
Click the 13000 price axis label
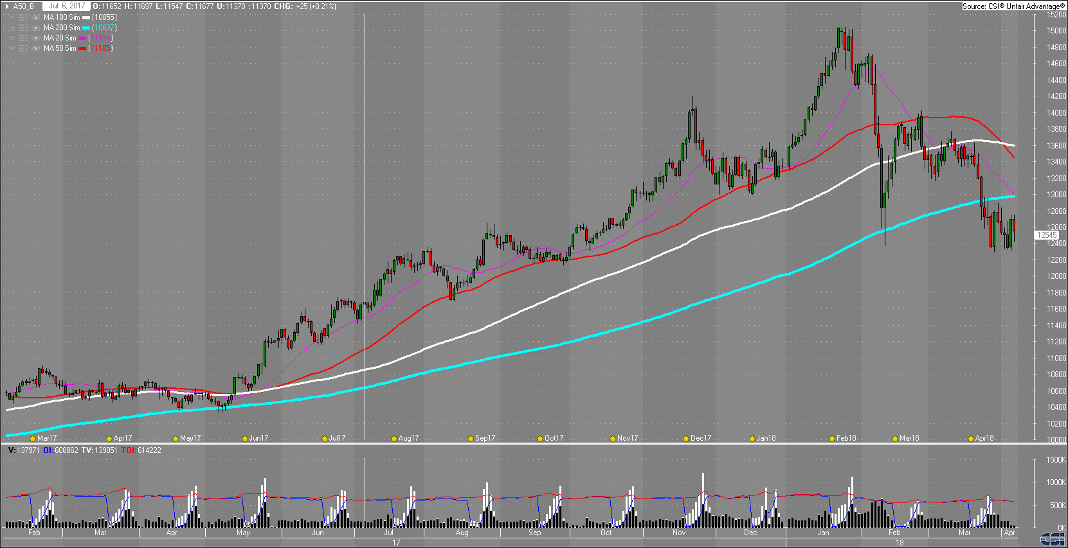(1056, 195)
